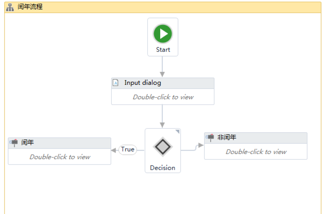This screenshot has width=322, height=214.
Task: Select the connector from Input dialog to Decision
Action: (162, 116)
